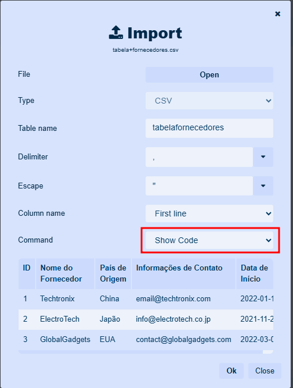Click email@techtronix.com cell
The width and height of the screenshot is (293, 388).
183,298
